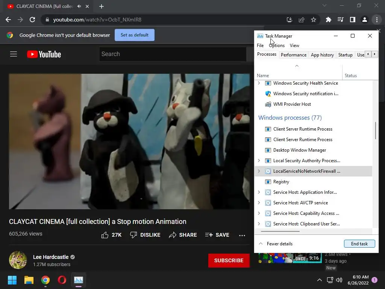
Task: Expand Service Host: Capability Access
Action: 259,213
